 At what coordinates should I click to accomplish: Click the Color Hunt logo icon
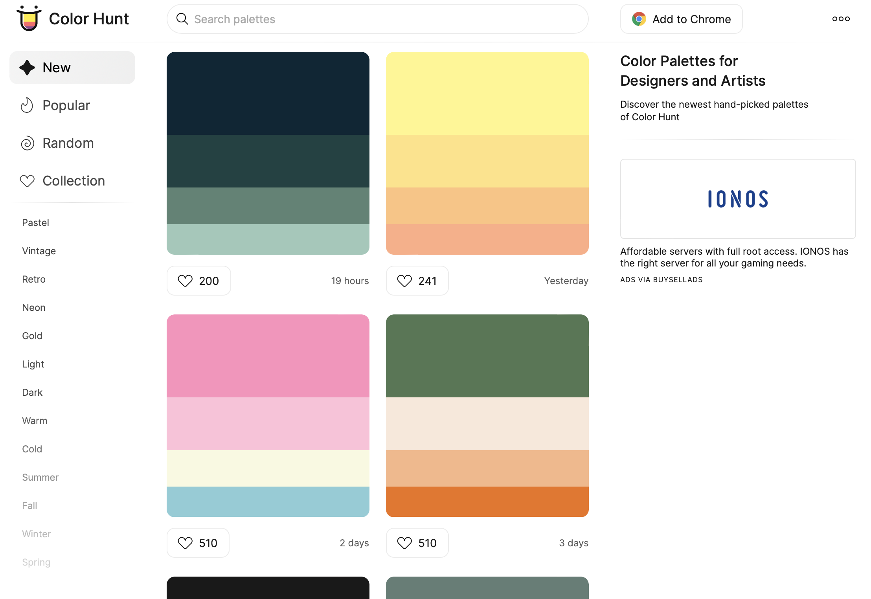pyautogui.click(x=29, y=18)
